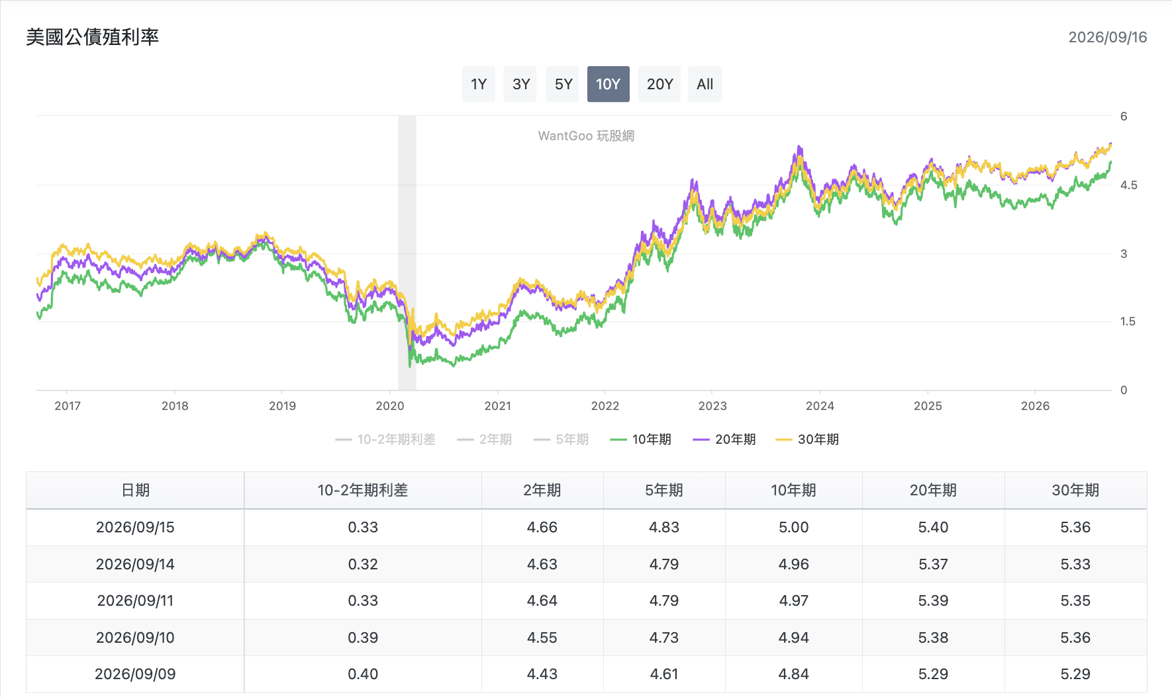The width and height of the screenshot is (1172, 697).
Task: Click the 5.40 twenty-year yield value
Action: (933, 527)
